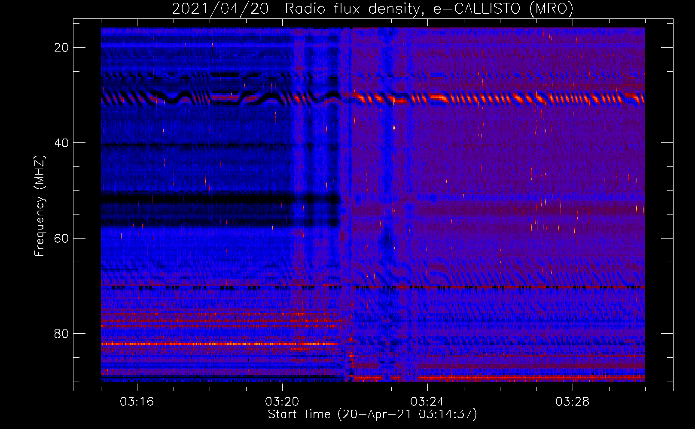Screen dimensions: 695x429
Task: Select the 03:16 time tick label
Action: 137,402
